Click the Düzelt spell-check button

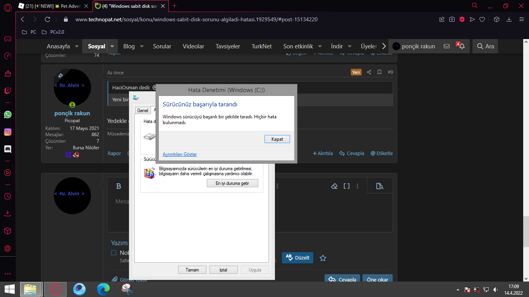point(297,258)
